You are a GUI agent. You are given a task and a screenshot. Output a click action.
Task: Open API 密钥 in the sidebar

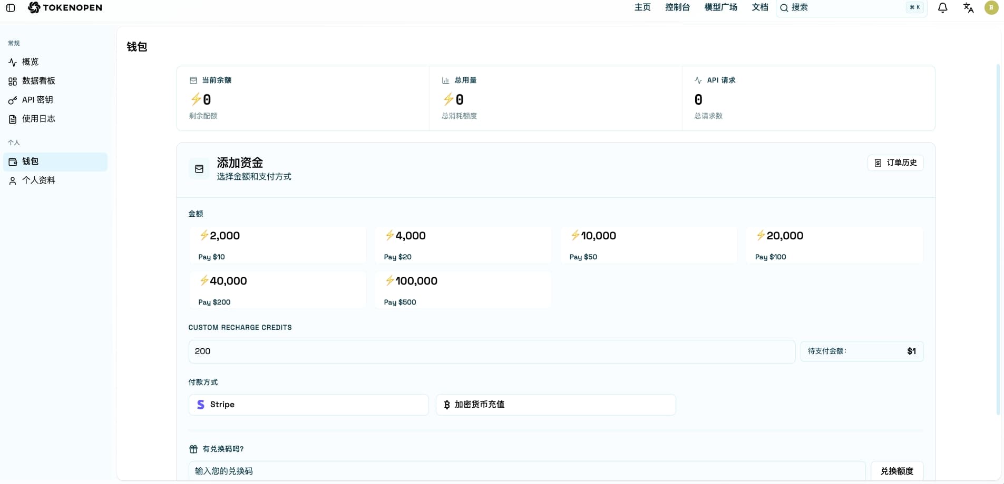[x=55, y=100]
